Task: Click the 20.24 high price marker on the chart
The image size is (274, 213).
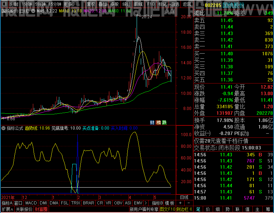Action: [147, 17]
